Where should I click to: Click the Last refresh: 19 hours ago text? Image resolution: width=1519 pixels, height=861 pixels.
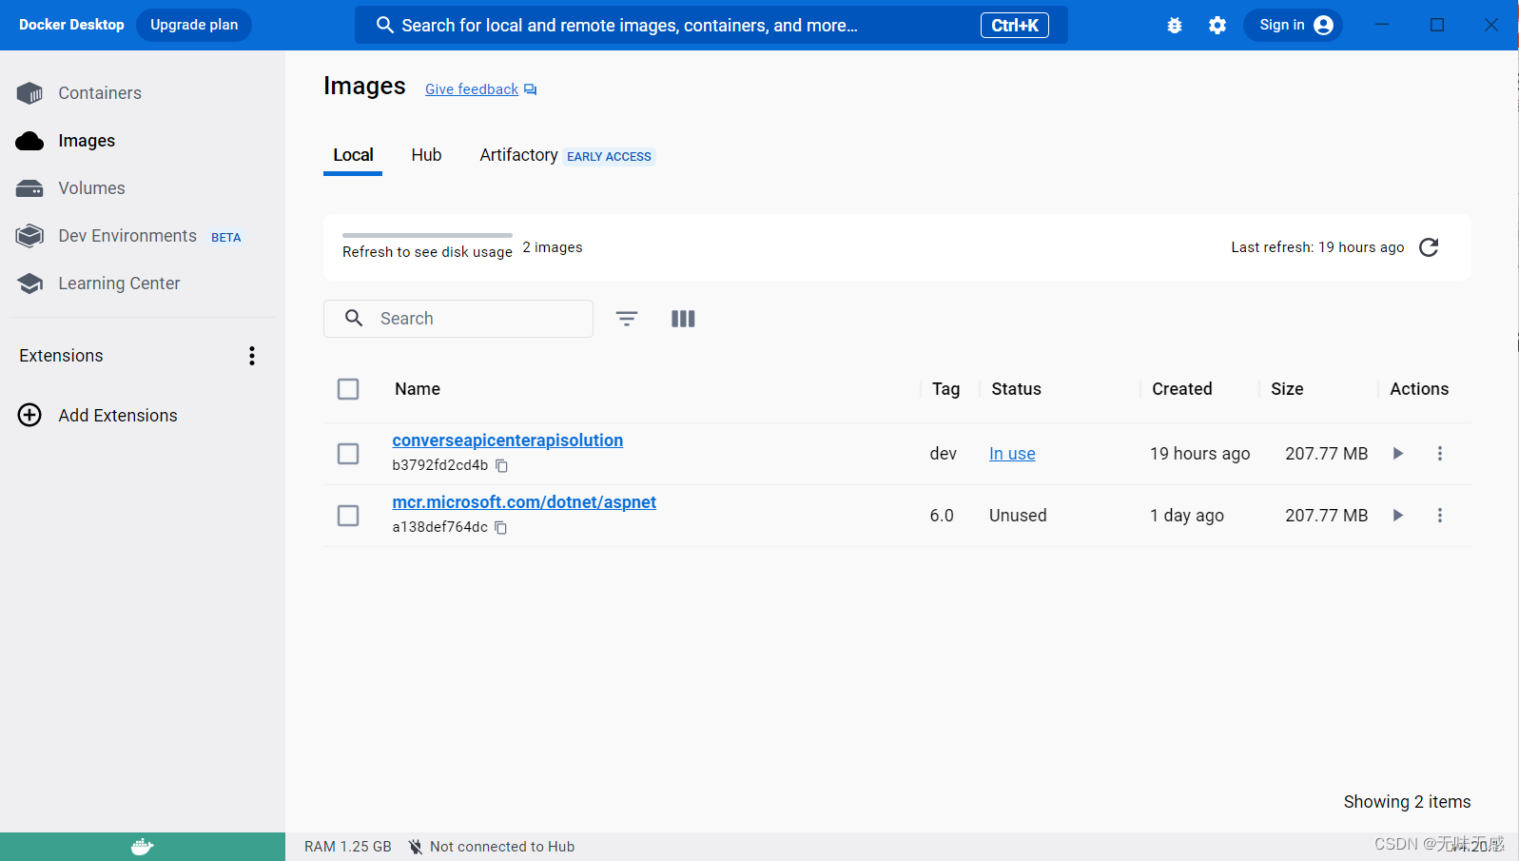point(1317,247)
